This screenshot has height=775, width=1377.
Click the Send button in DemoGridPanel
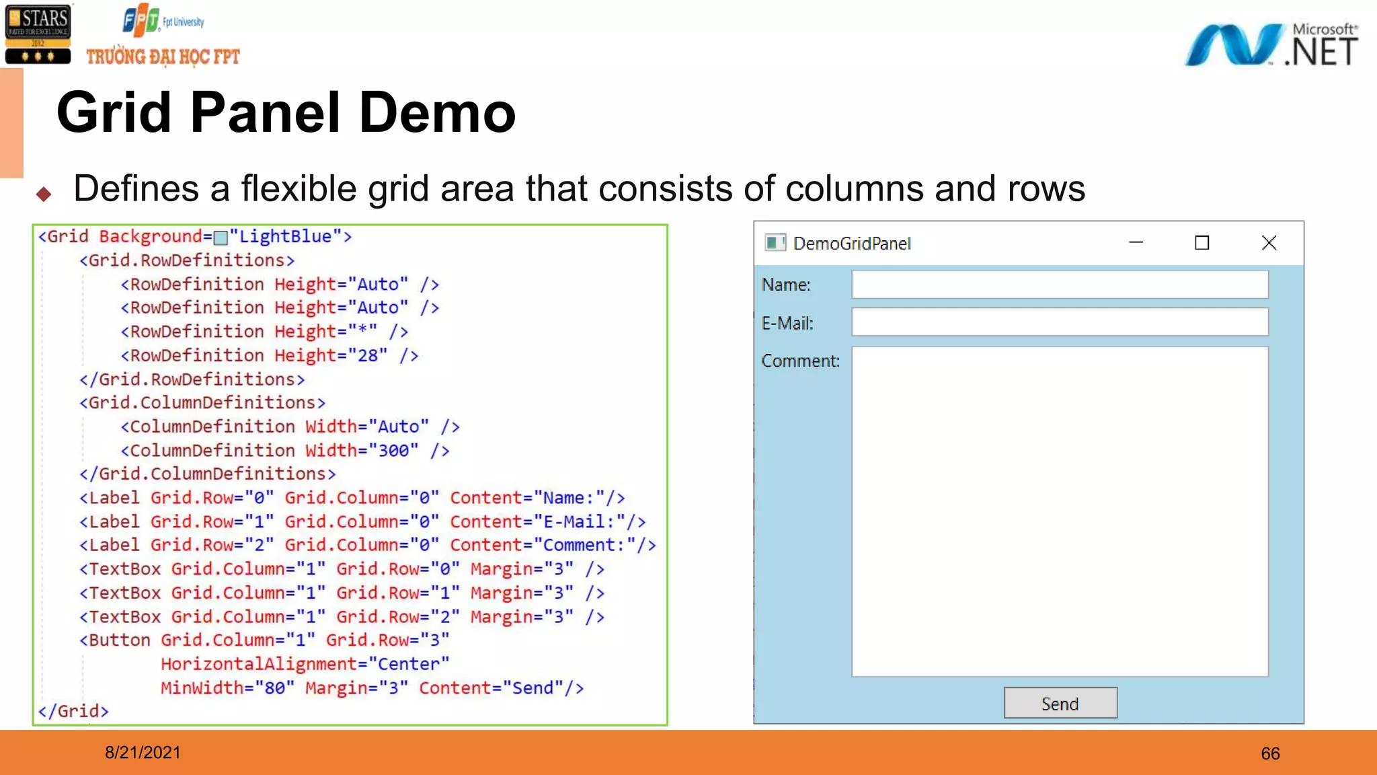1060,703
